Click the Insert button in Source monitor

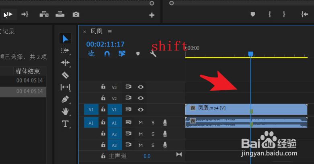point(44,14)
